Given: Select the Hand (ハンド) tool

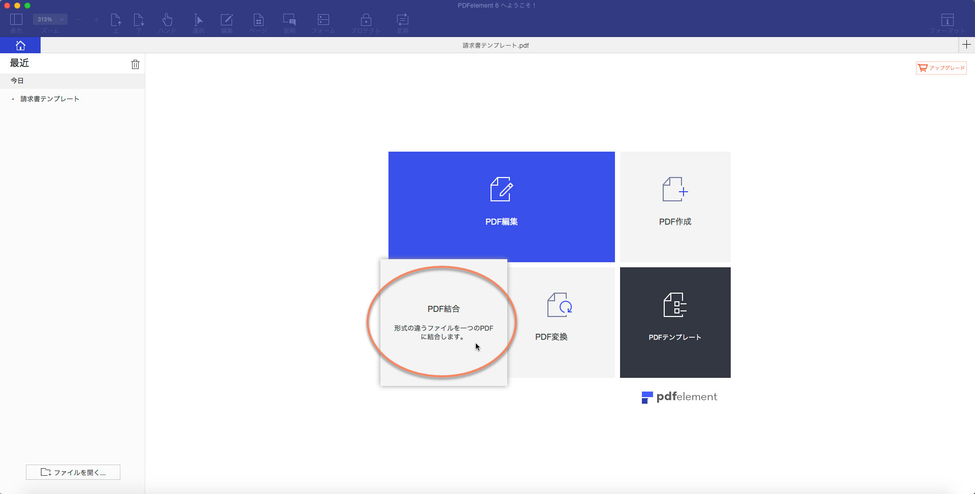Looking at the screenshot, I should click(x=167, y=20).
